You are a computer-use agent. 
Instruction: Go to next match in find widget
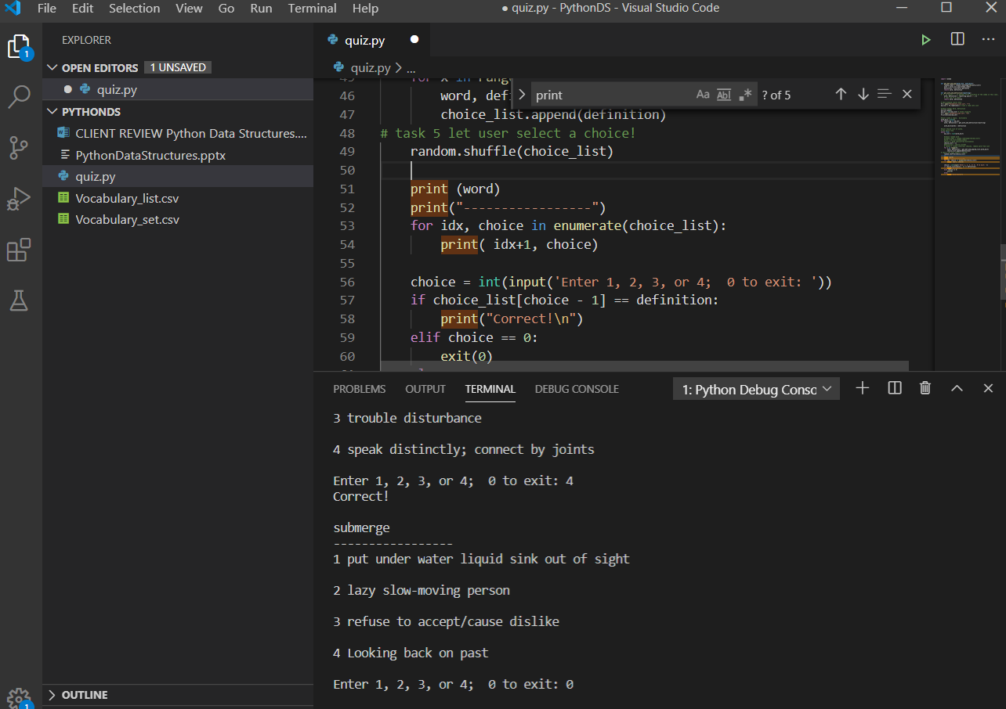tap(863, 95)
